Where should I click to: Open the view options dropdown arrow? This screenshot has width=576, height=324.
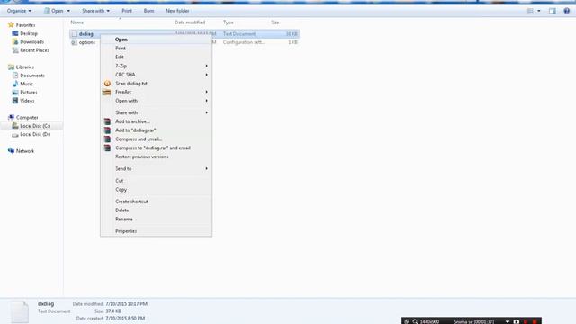(539, 11)
